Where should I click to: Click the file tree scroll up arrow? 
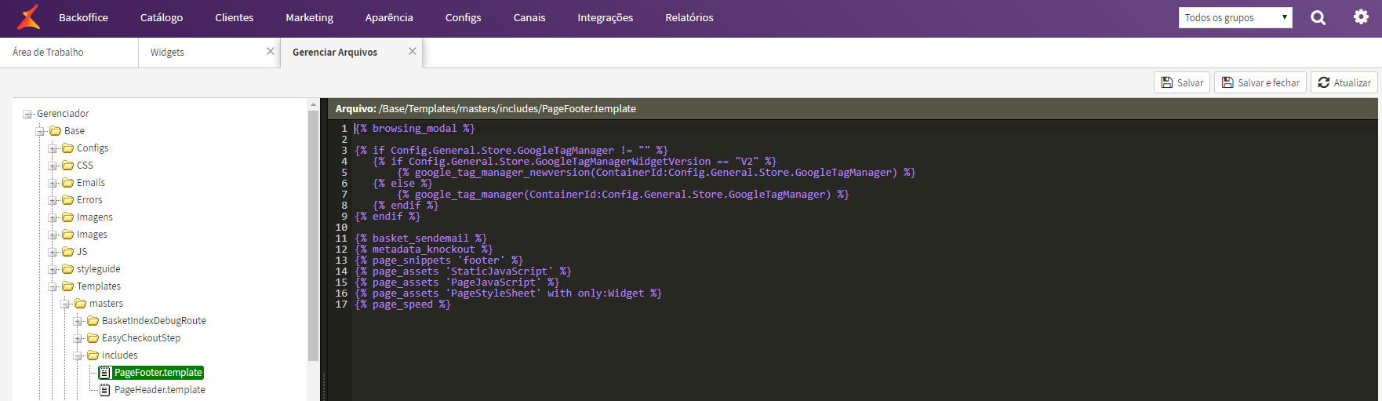pyautogui.click(x=314, y=104)
